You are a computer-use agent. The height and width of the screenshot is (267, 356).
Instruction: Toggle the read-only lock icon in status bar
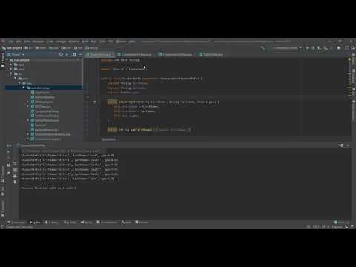click(x=346, y=227)
